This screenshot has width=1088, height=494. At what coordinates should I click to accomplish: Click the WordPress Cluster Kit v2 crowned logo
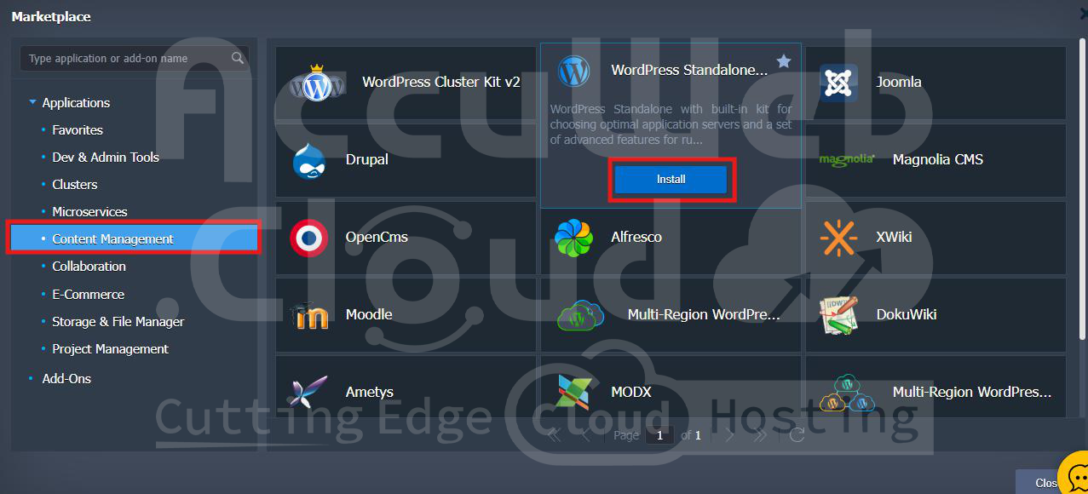tap(317, 83)
